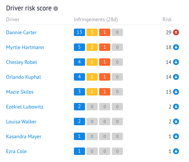Click the down-arrow trend icon for Ezekiel Lubowitz
This screenshot has height=162, width=189.
(176, 107)
